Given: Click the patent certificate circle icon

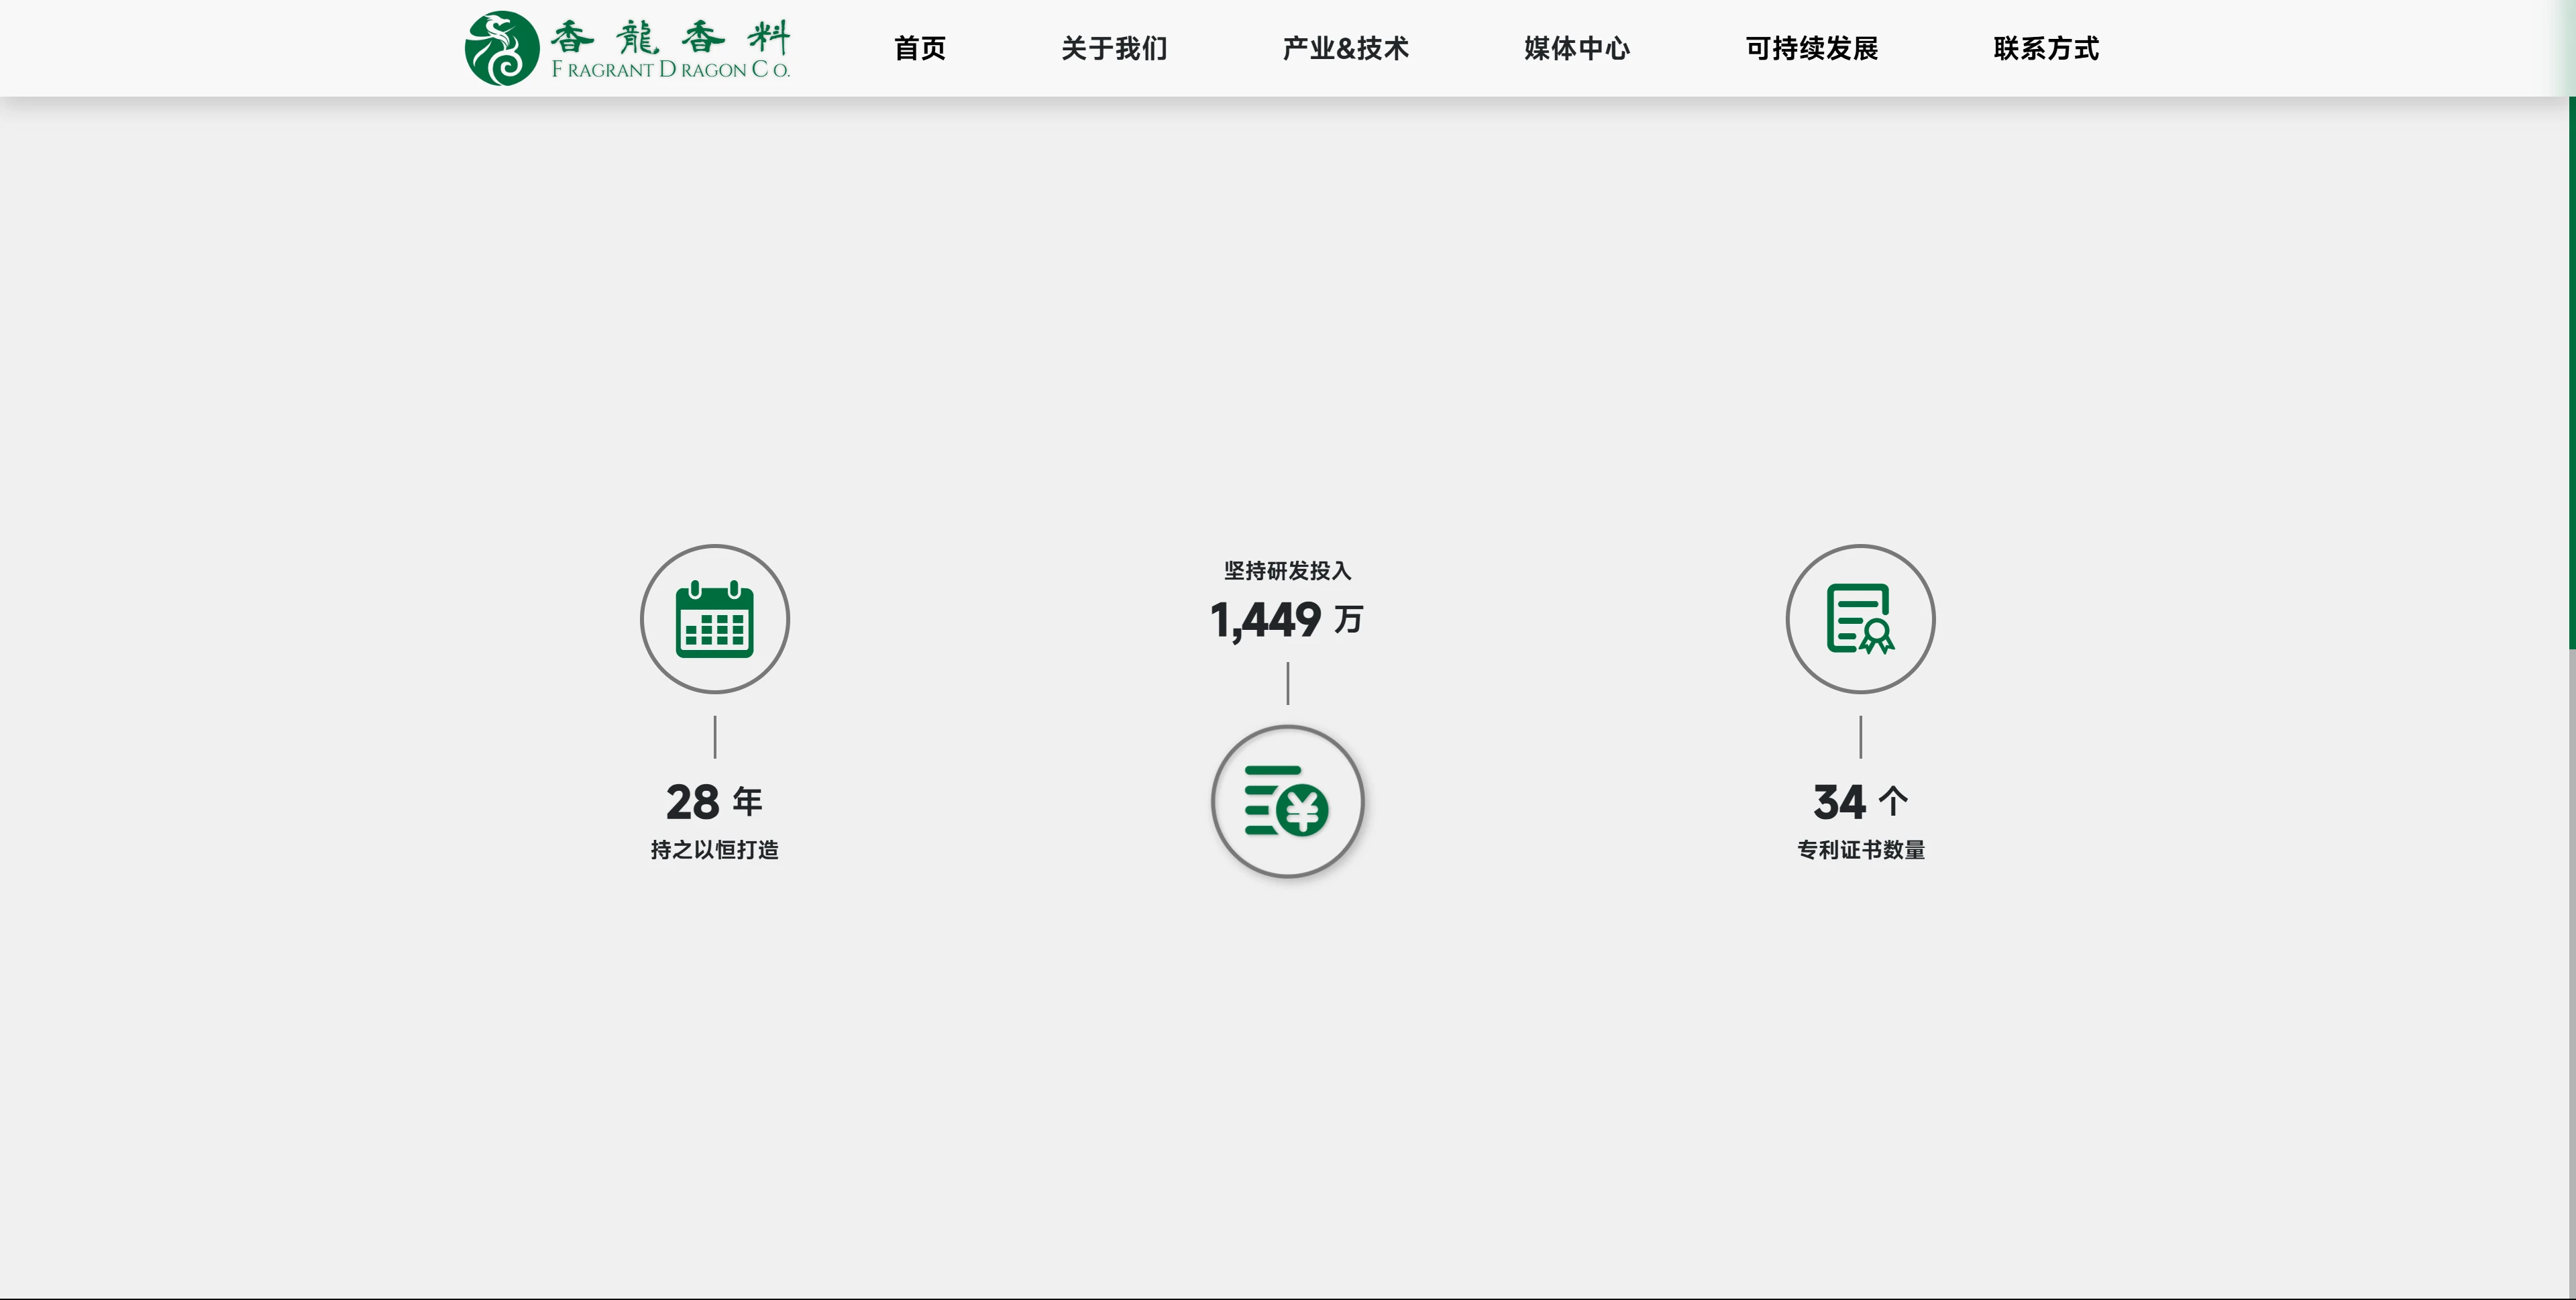Looking at the screenshot, I should pyautogui.click(x=1860, y=619).
